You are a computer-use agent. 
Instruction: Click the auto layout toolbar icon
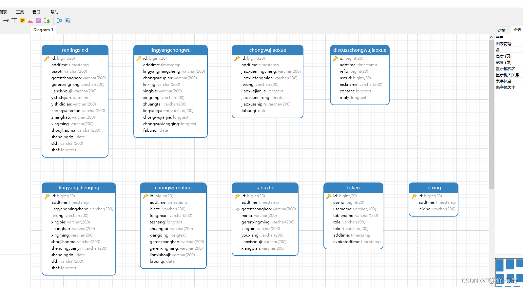[x=59, y=21]
